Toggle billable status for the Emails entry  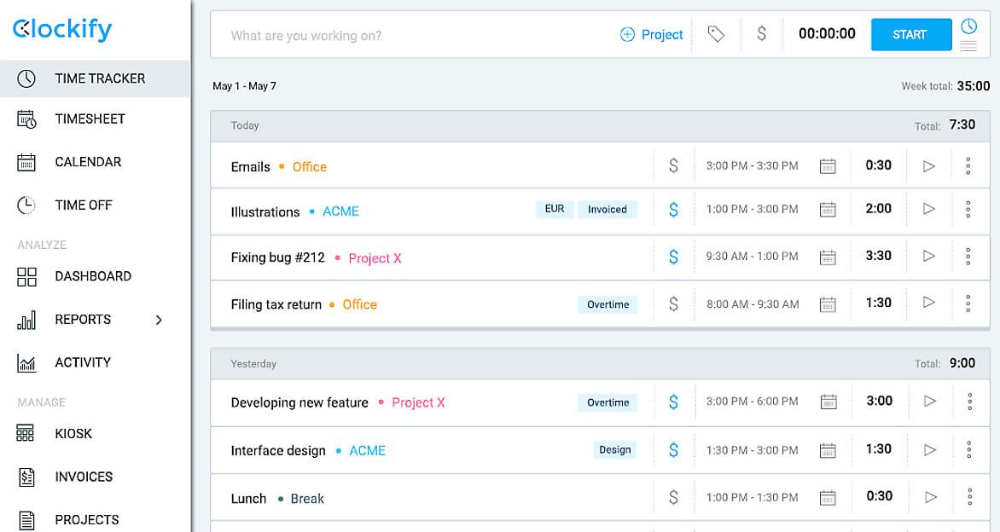(x=673, y=166)
